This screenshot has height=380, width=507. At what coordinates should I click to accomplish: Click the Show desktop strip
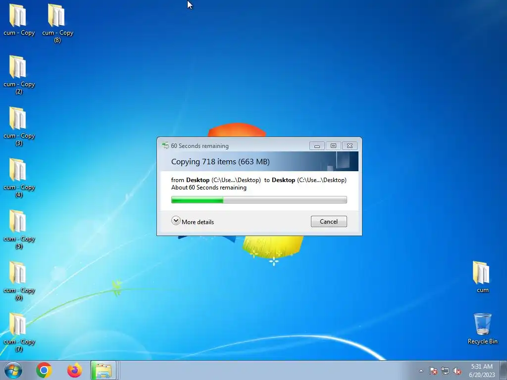click(504, 370)
